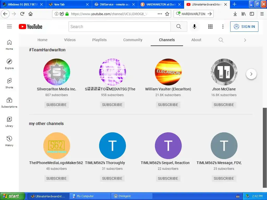
Task: Switch to the Community tab
Action: point(133,40)
